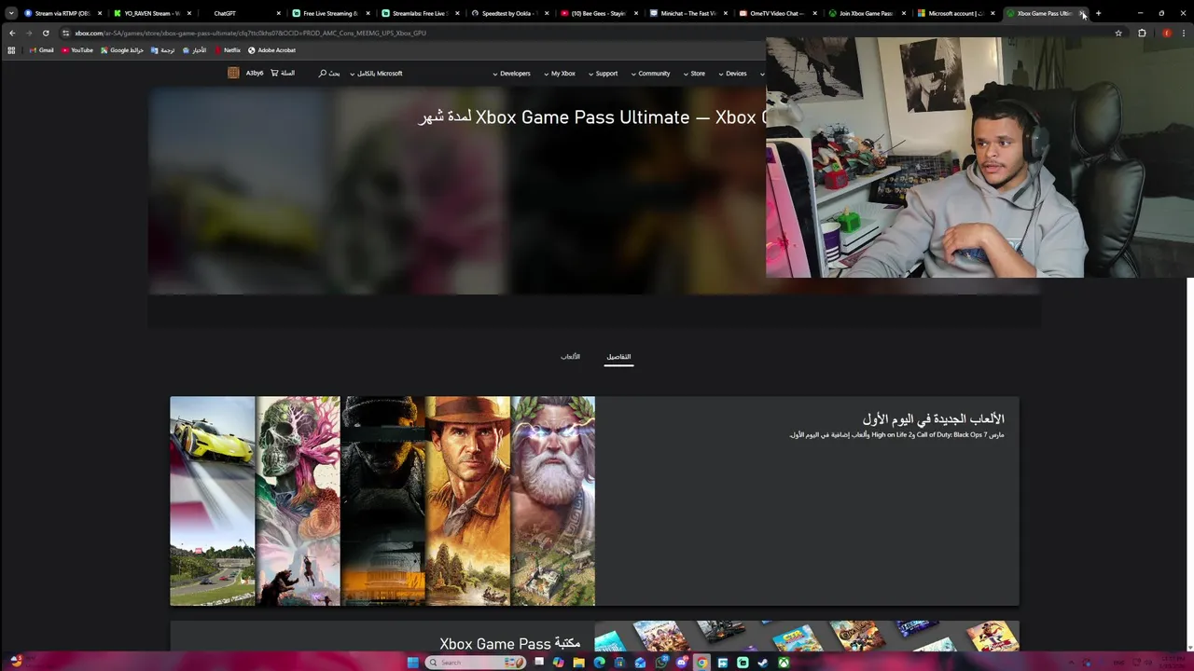Open Microsoft Edge from the taskbar
The image size is (1194, 671).
tap(599, 663)
